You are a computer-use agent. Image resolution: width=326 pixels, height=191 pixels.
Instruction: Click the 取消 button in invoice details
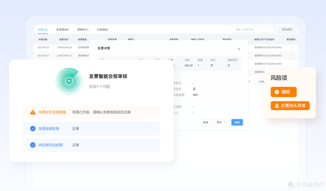click(206, 122)
